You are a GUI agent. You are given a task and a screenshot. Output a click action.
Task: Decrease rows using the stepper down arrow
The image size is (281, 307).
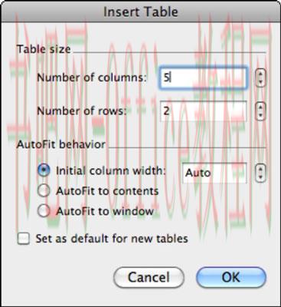click(x=260, y=115)
